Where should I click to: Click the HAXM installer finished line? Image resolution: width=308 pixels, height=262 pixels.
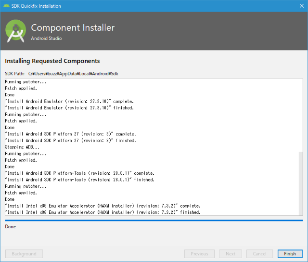103,212
